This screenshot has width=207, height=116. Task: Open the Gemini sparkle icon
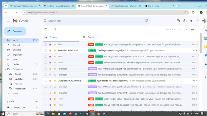click(191, 21)
